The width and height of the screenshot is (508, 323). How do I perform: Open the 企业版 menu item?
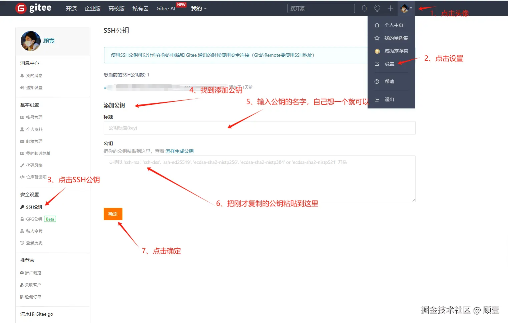[x=92, y=8]
